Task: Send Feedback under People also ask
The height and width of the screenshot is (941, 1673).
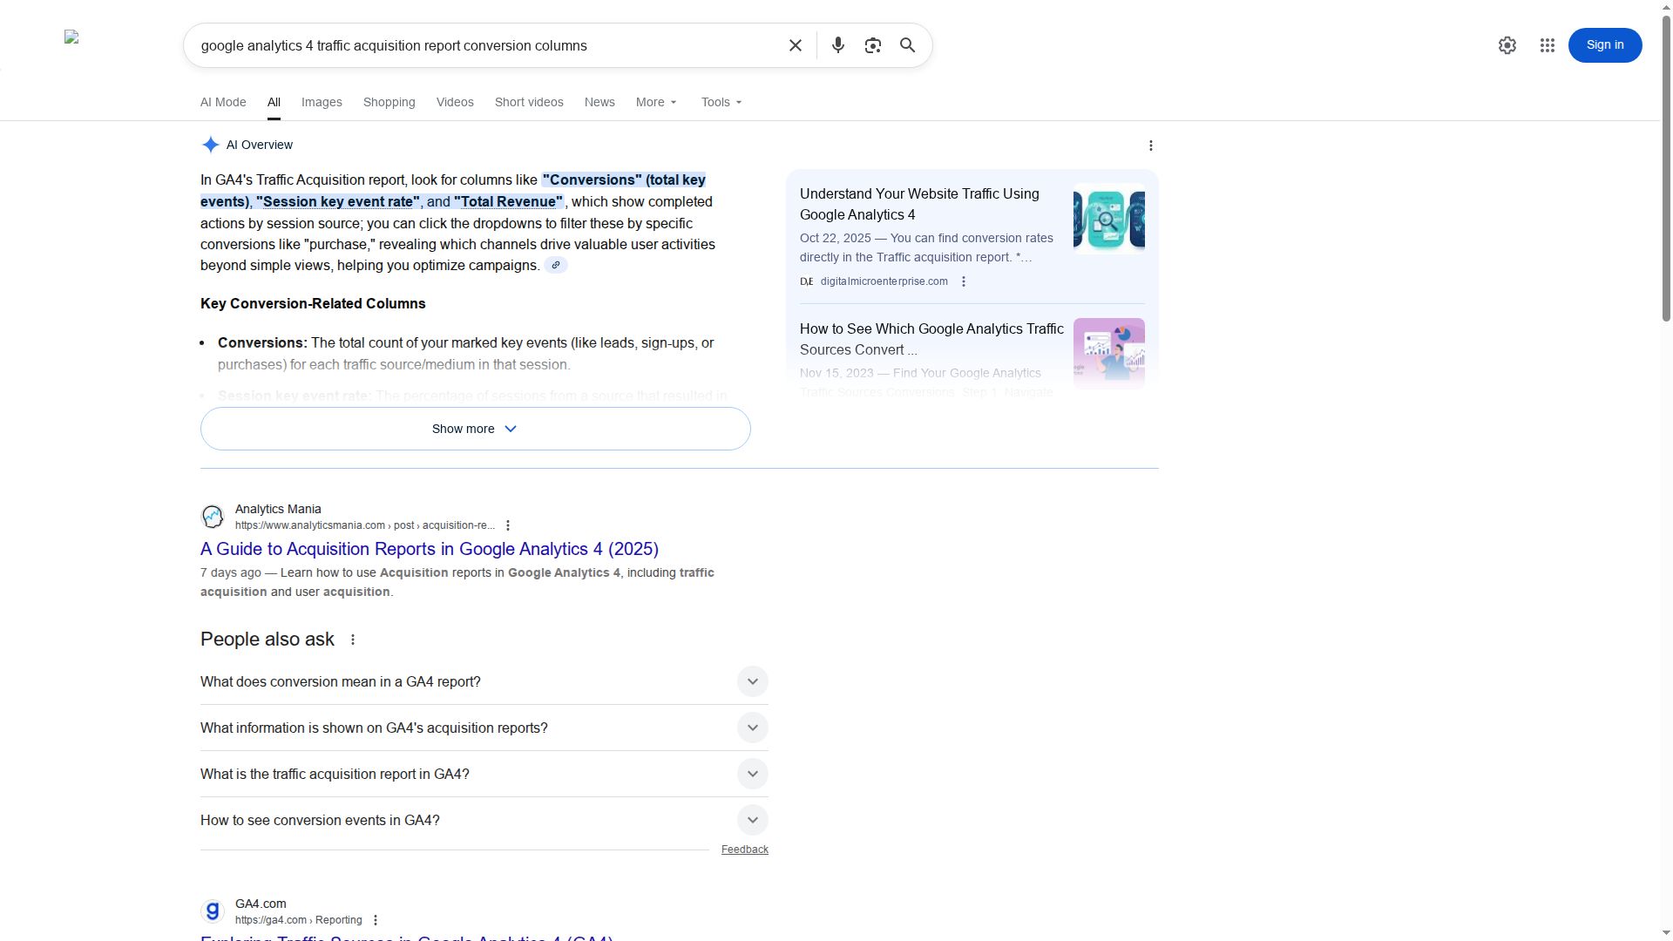Action: [744, 849]
